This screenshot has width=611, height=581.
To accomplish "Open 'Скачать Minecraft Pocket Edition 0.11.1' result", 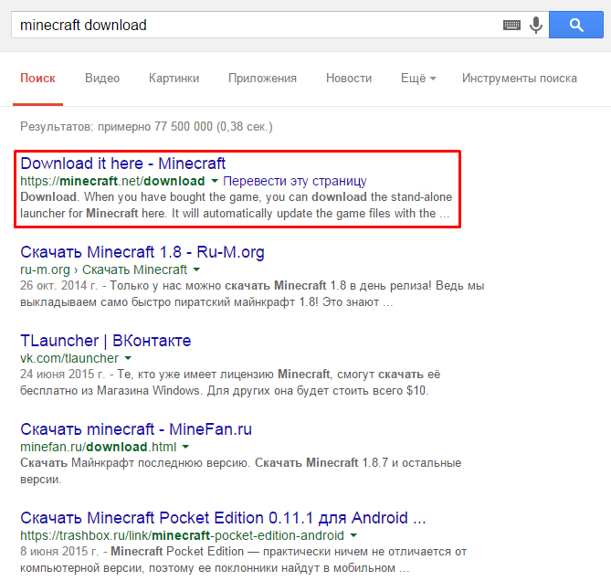I will pyautogui.click(x=223, y=518).
